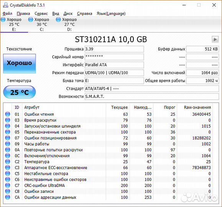Select the Ошибки чтения attribute name
The width and height of the screenshot is (222, 207).
click(x=39, y=114)
